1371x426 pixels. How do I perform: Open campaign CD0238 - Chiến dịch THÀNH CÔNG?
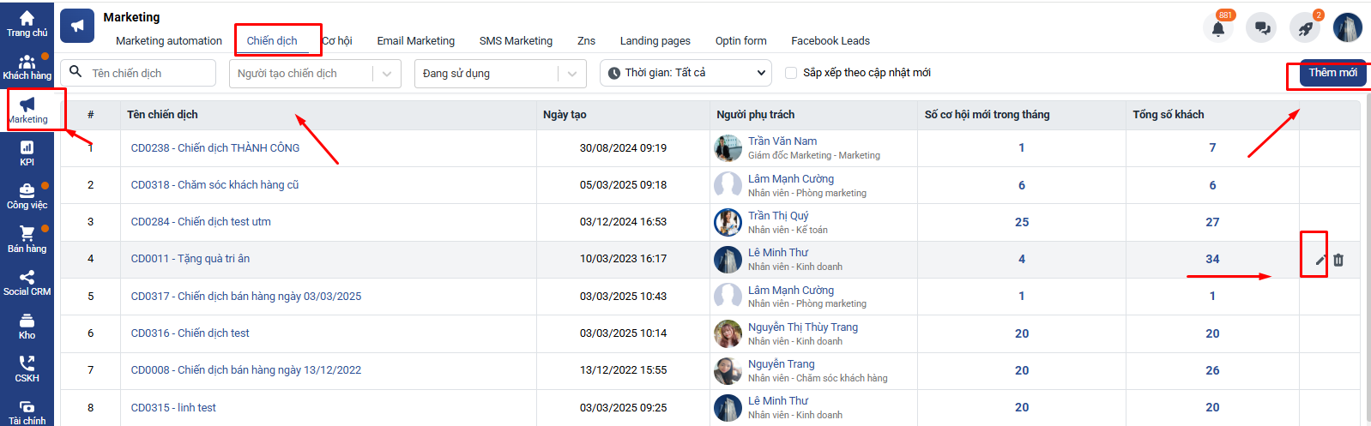(x=215, y=148)
